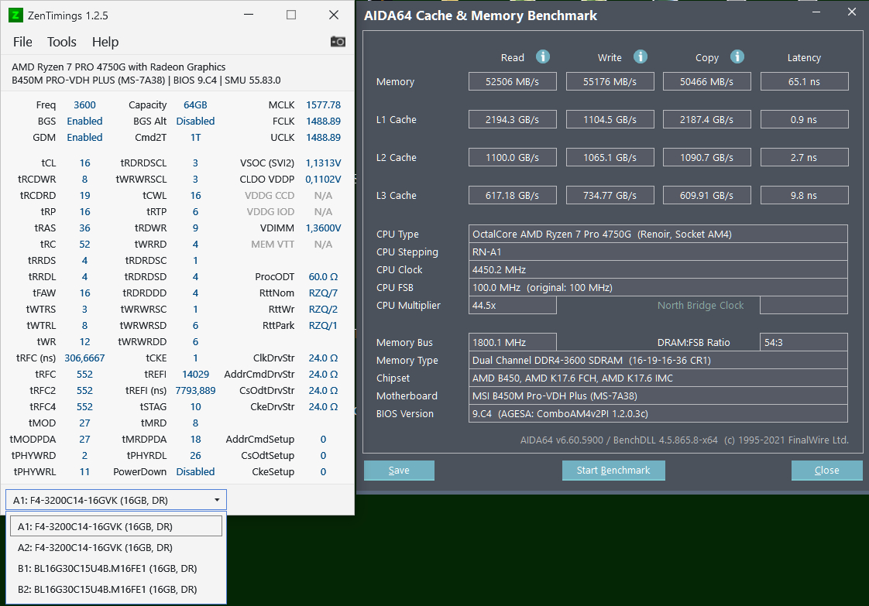The image size is (869, 606).
Task: Click L3 Cache Write 734.77 GB/s field
Action: [610, 195]
